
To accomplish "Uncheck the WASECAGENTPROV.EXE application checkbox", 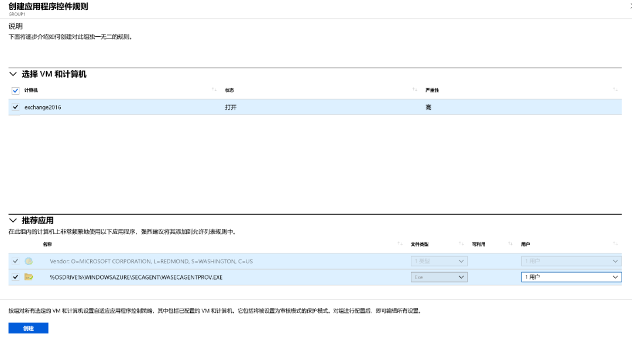I will (15, 277).
